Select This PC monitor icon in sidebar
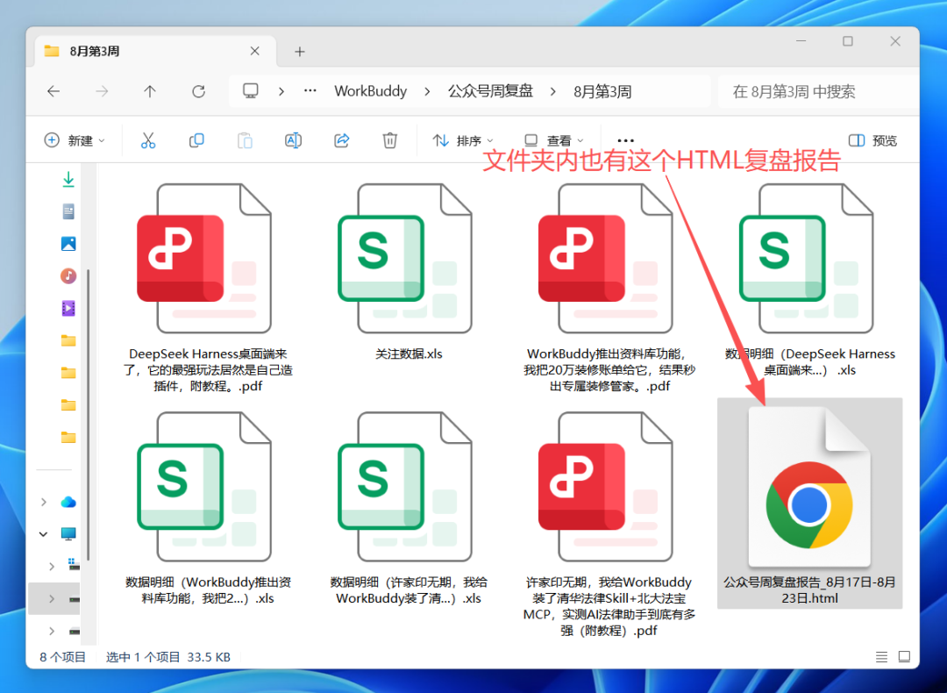Viewport: 947px width, 693px height. (68, 534)
